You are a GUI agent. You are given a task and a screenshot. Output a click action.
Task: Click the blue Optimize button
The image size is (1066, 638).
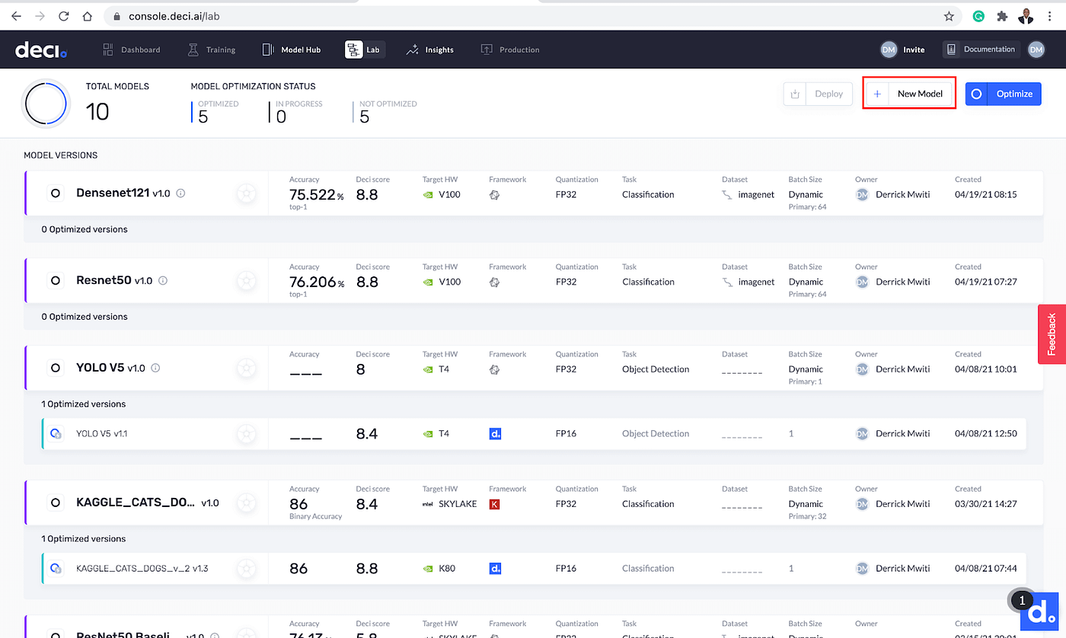(1003, 94)
